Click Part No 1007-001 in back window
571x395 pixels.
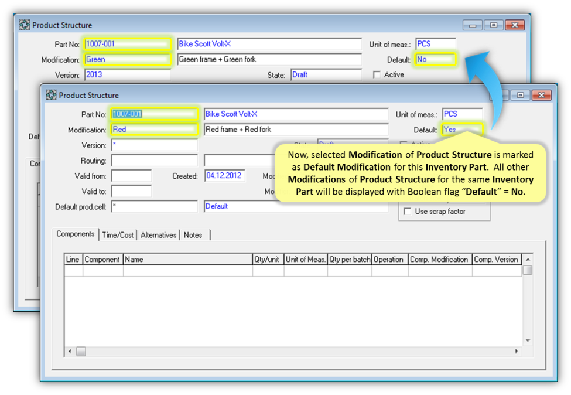tap(128, 44)
